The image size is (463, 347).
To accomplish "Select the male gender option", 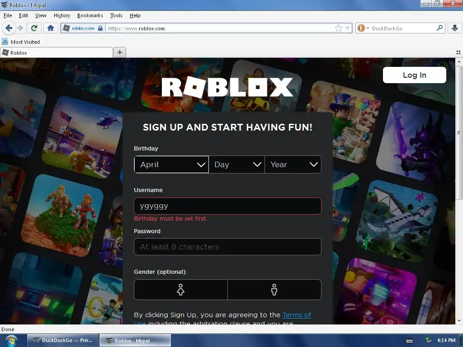I will point(274,290).
